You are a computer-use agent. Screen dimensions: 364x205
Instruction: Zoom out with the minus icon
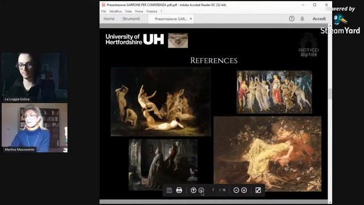236,190
